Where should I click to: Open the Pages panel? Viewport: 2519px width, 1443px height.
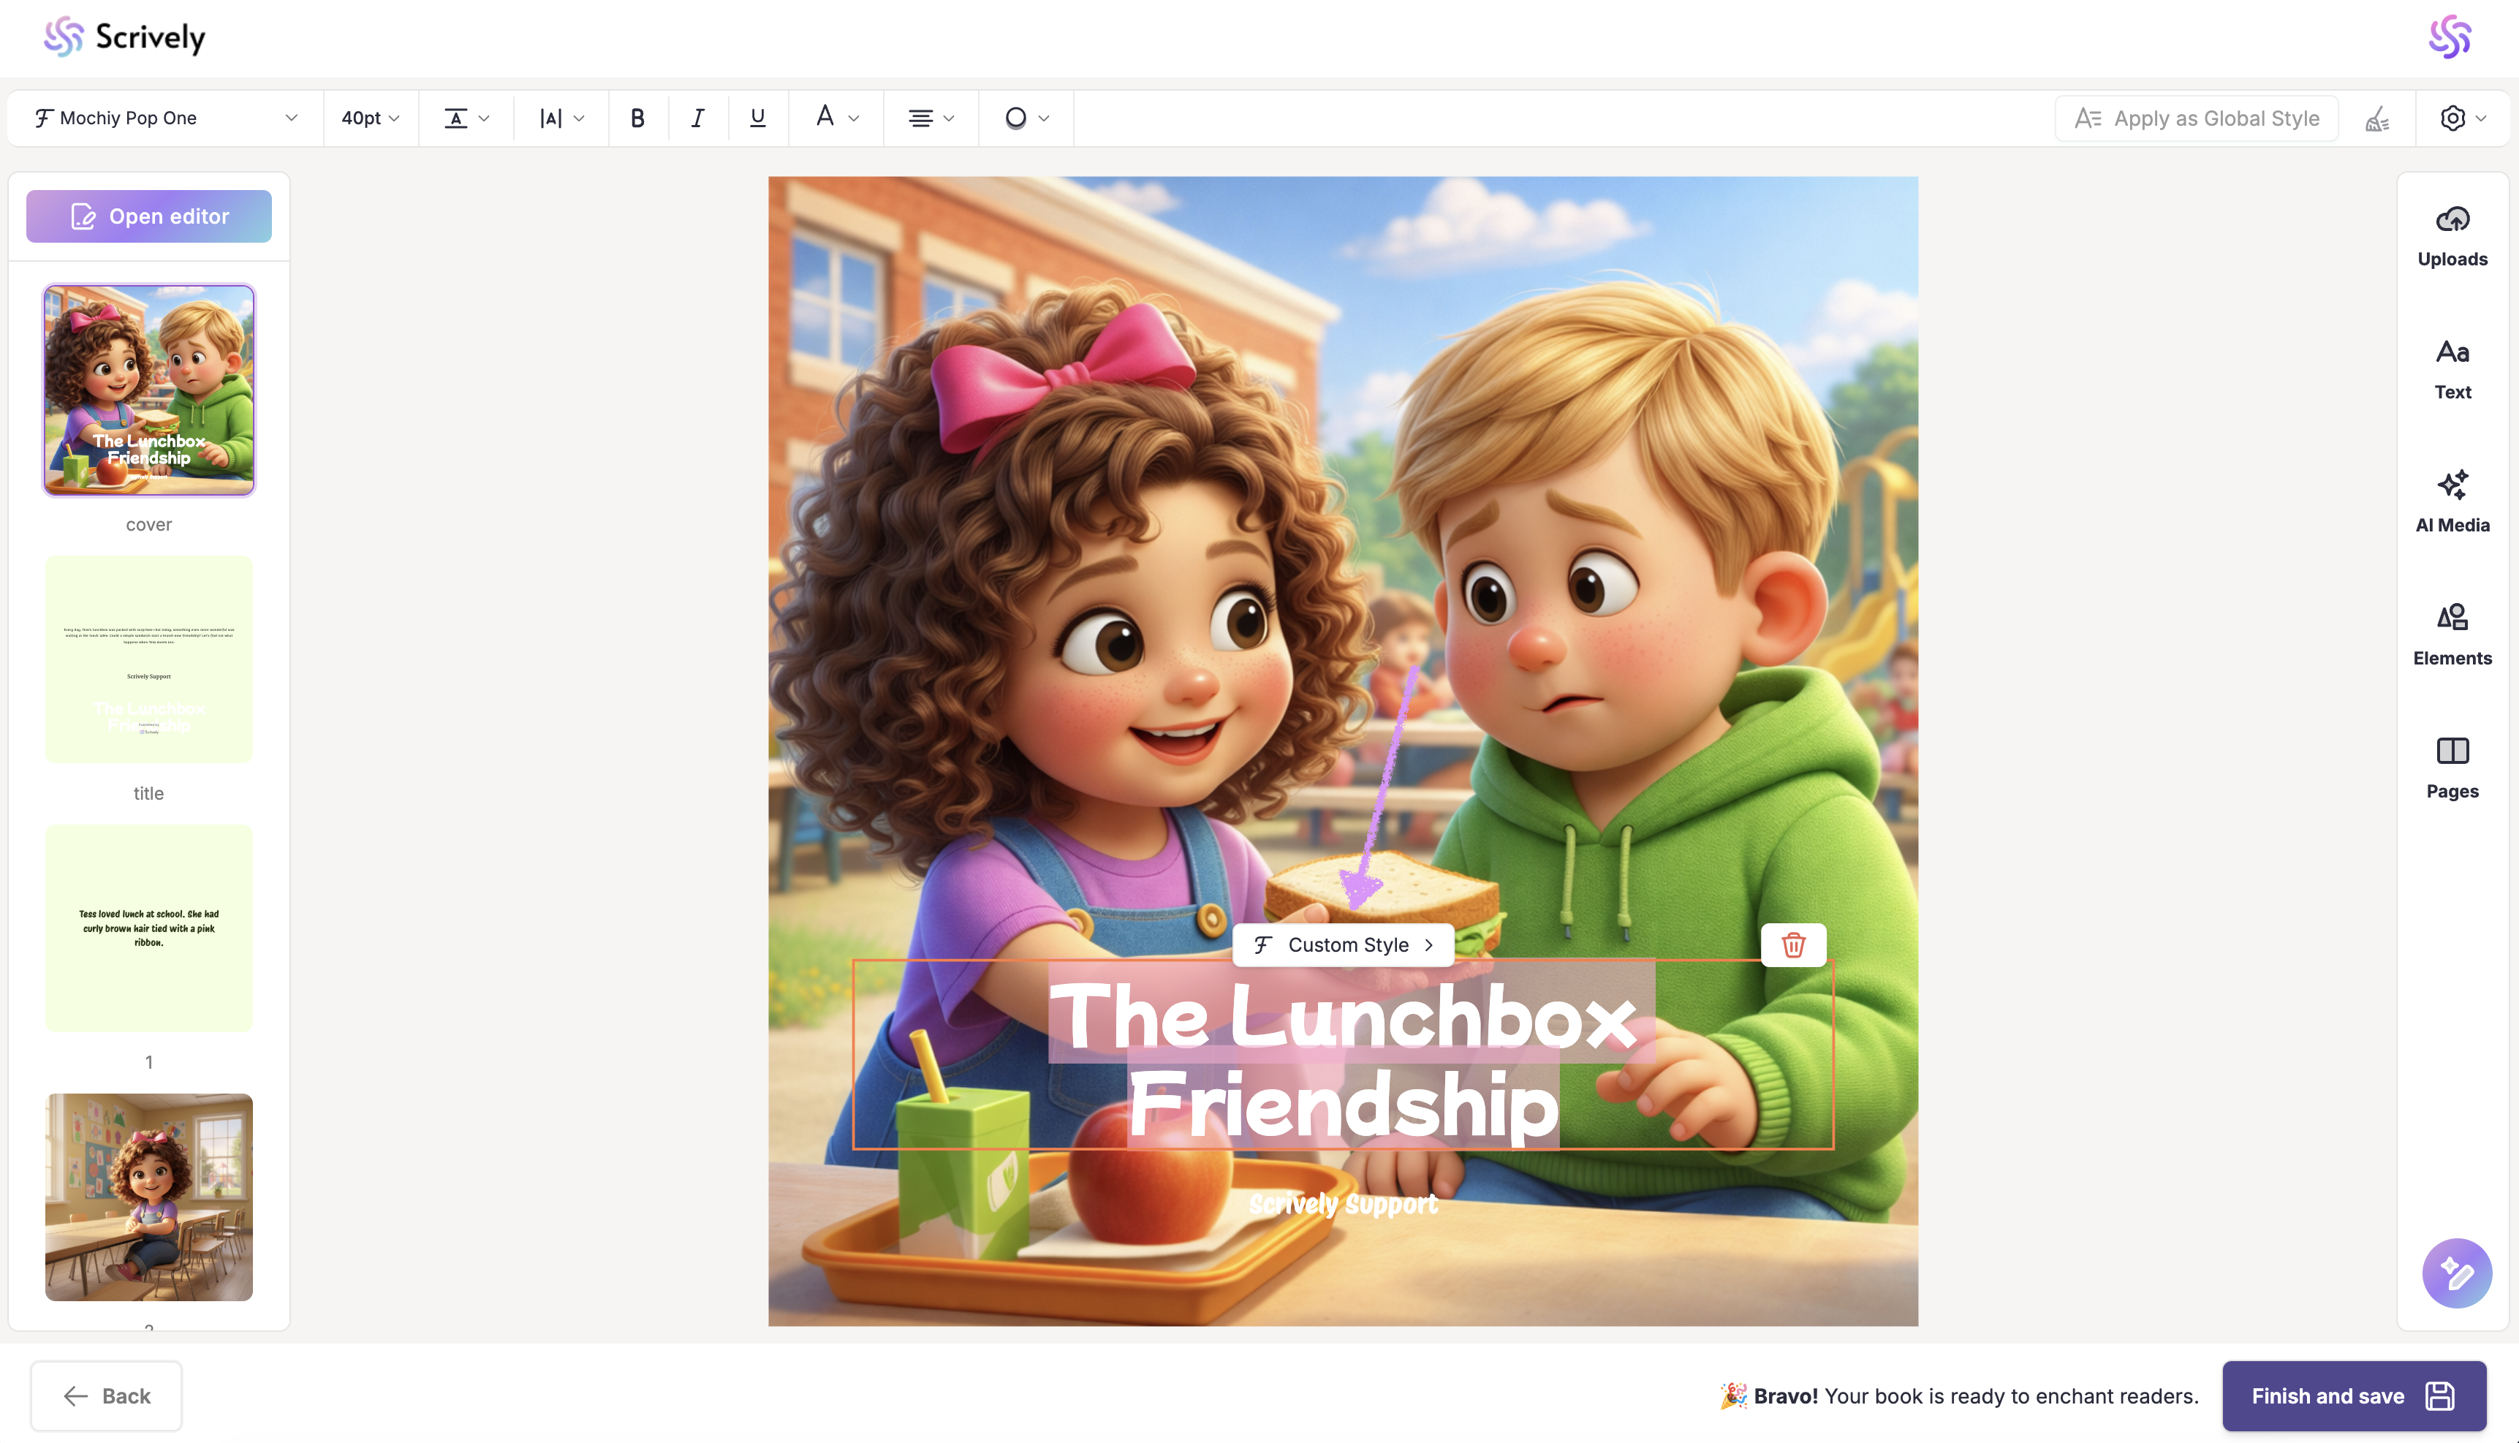[x=2452, y=767]
